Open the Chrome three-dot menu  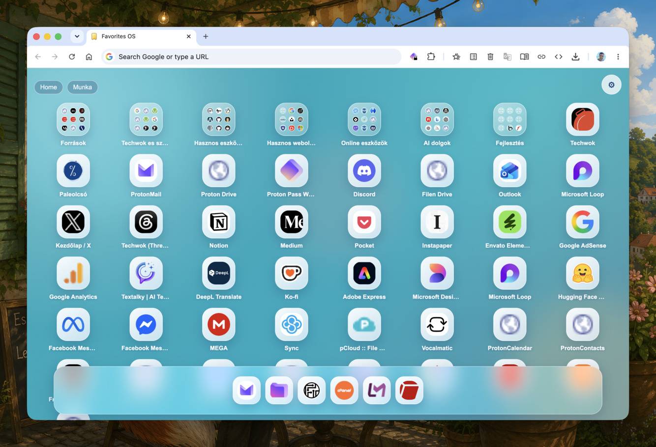(x=618, y=57)
